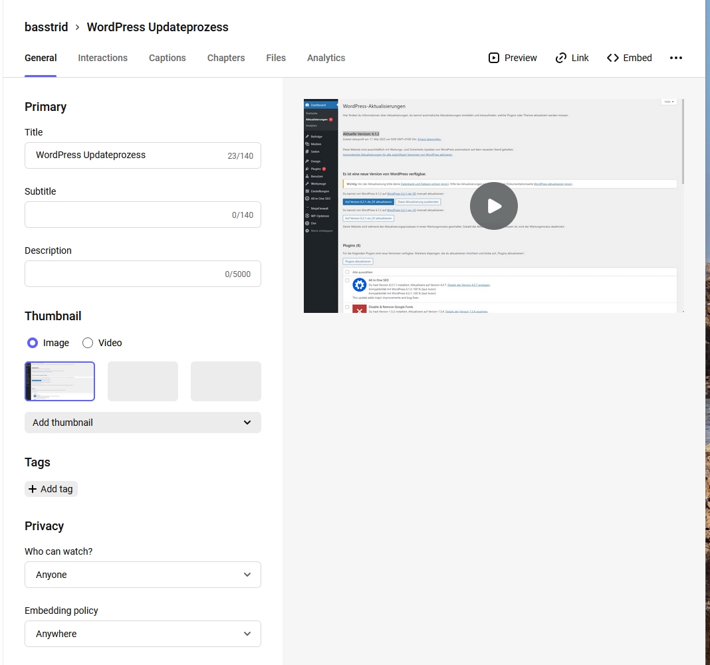Select the first selected thumbnail image
710x665 pixels.
click(x=60, y=381)
